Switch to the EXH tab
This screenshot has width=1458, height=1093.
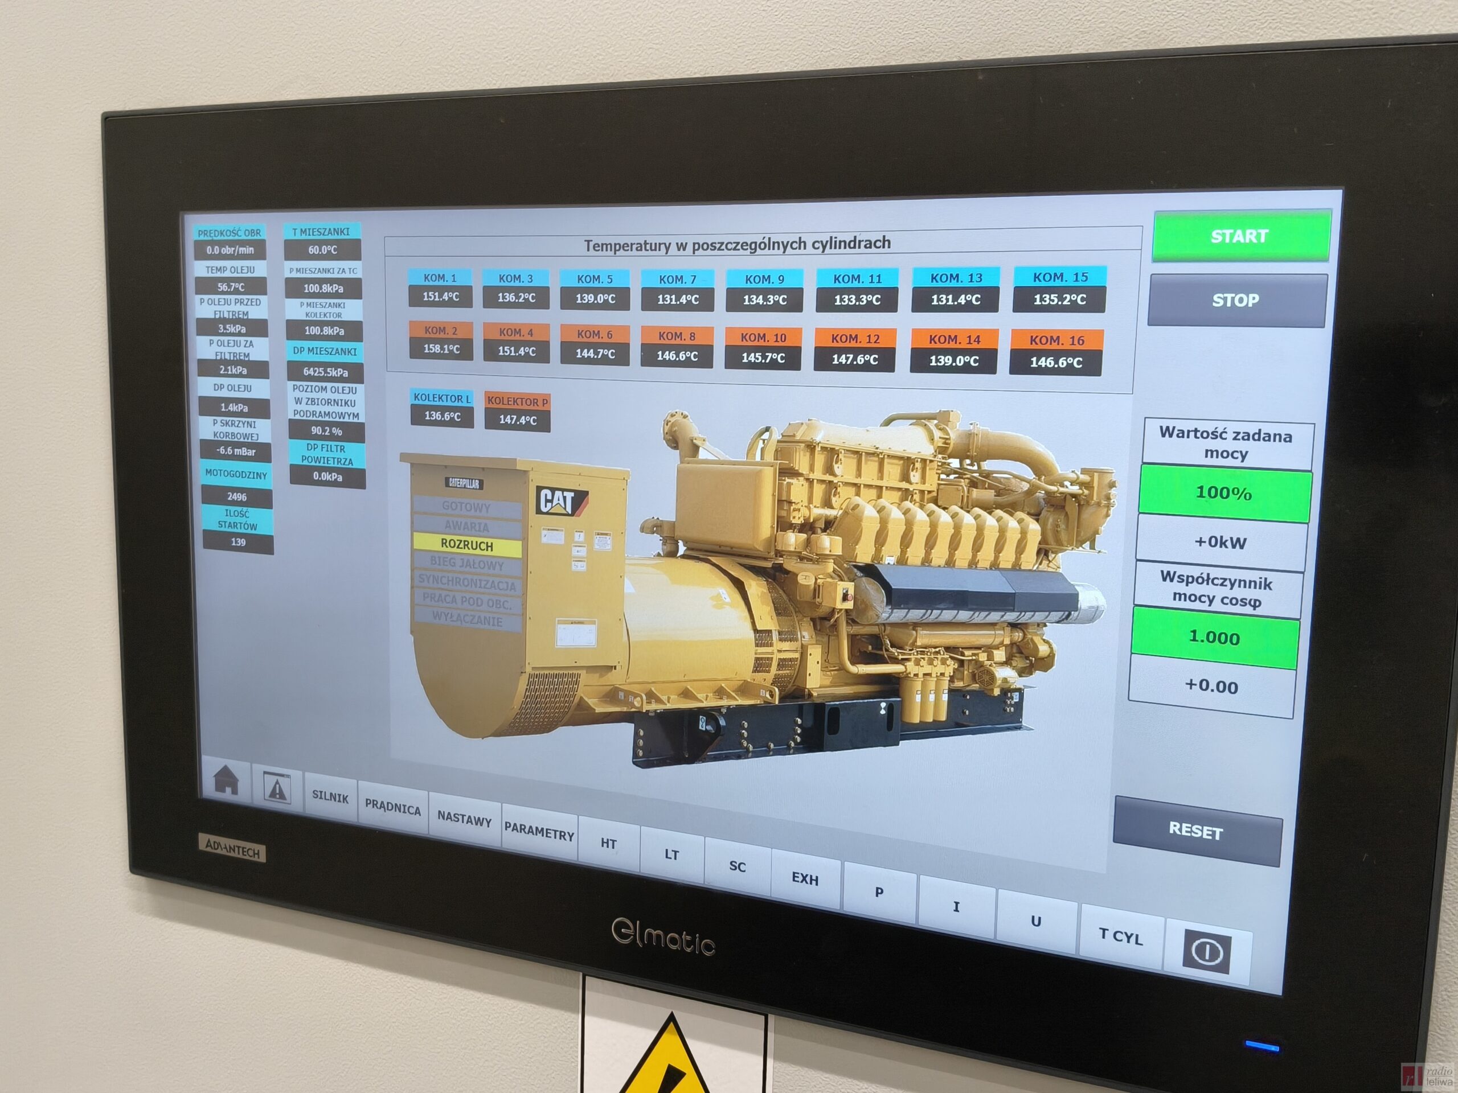click(x=805, y=879)
